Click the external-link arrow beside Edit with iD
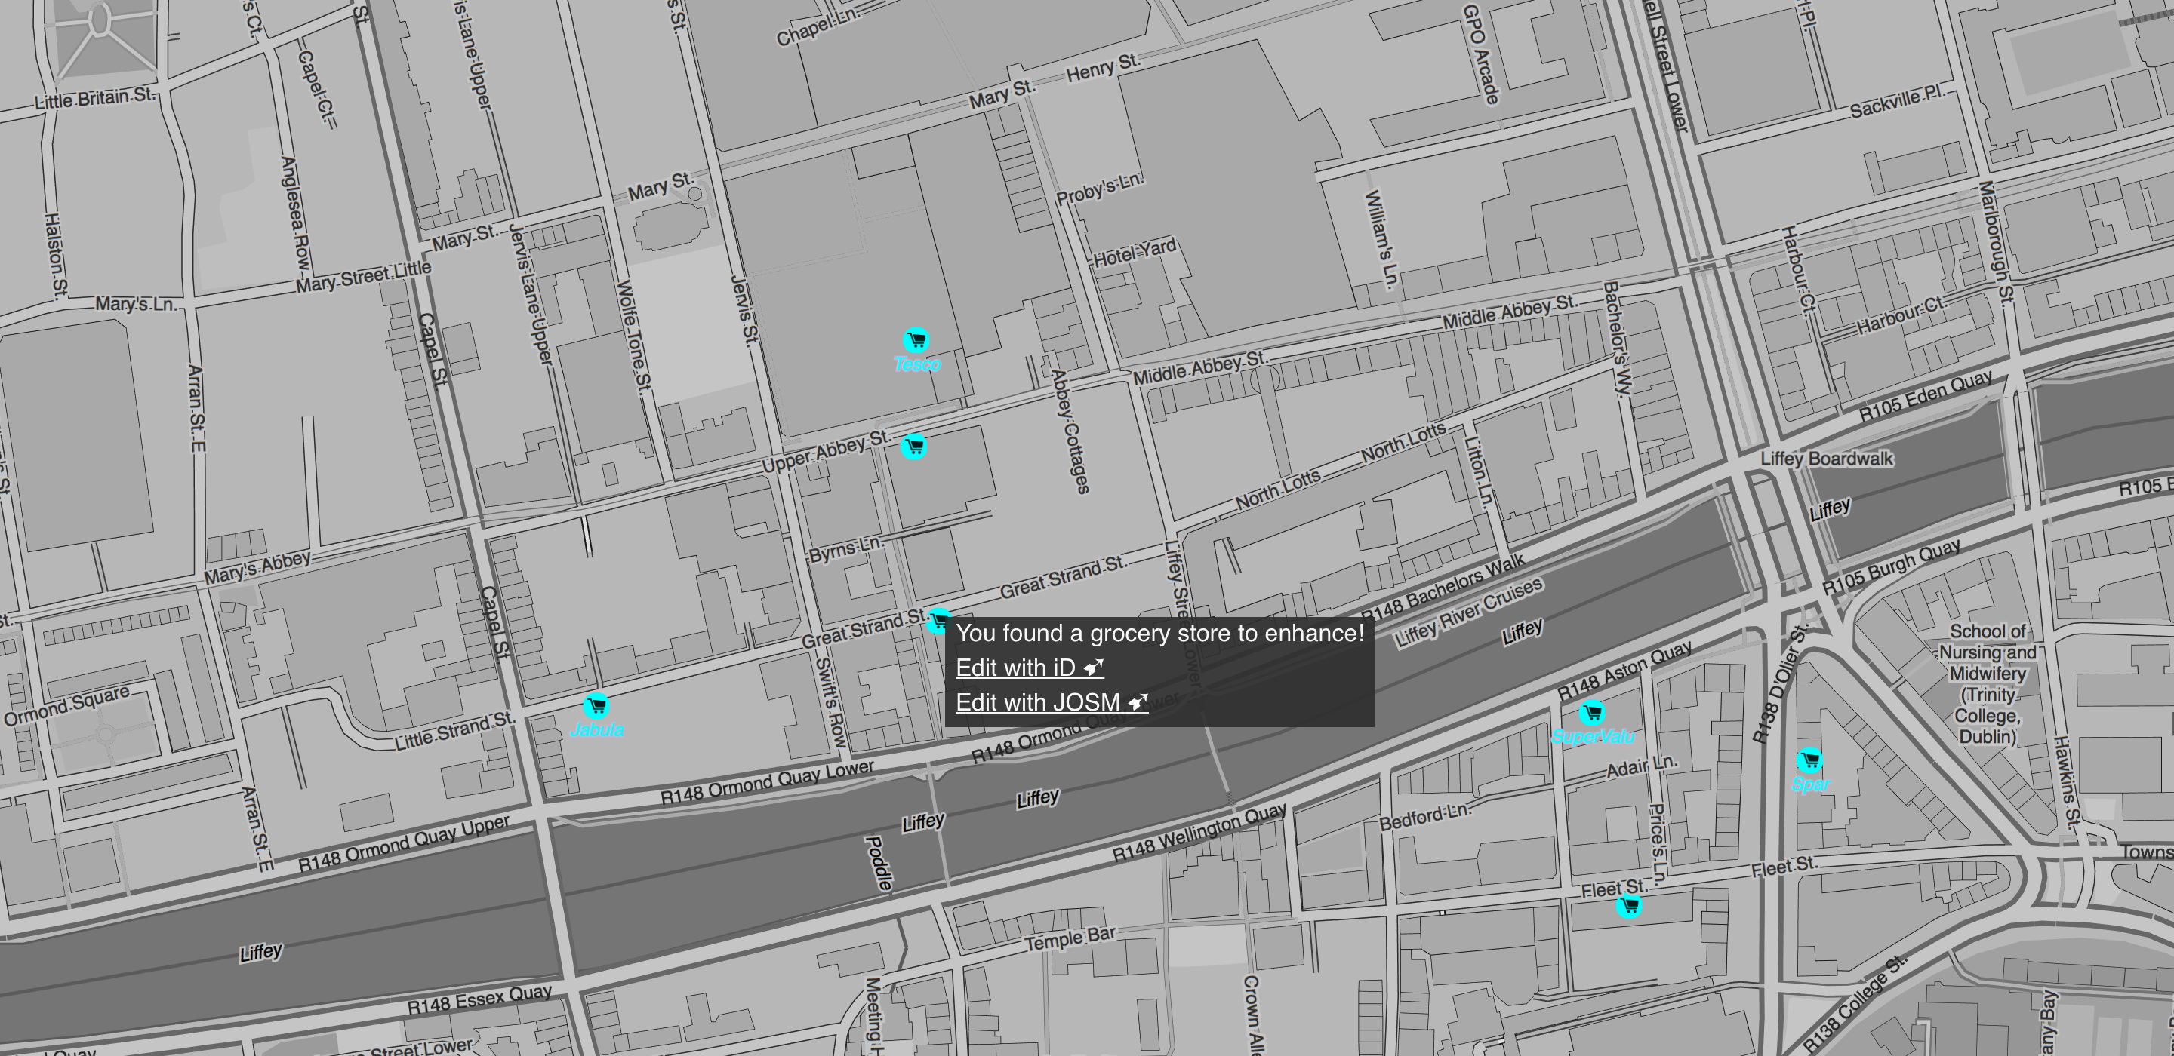This screenshot has width=2174, height=1056. [1094, 668]
